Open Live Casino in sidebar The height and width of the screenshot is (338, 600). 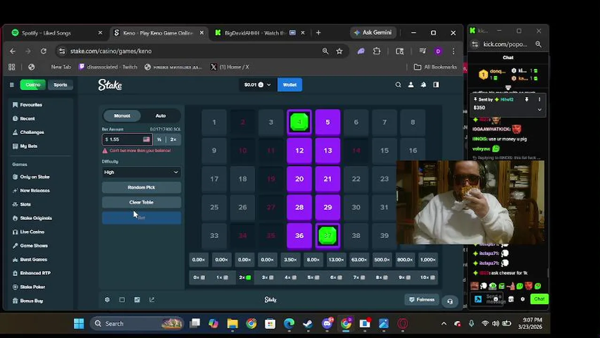pyautogui.click(x=32, y=232)
